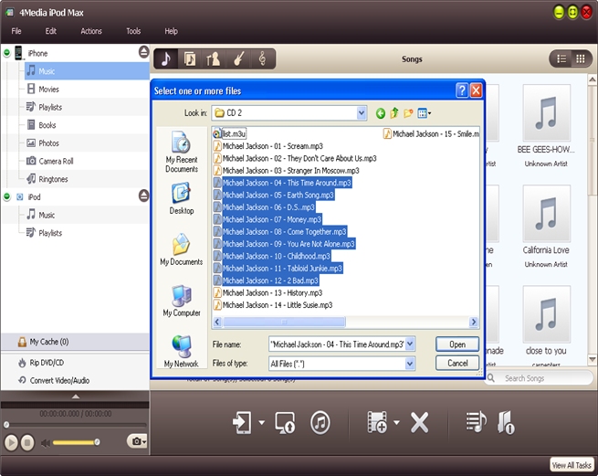Switch to thumbnail grid view mode

[581, 58]
